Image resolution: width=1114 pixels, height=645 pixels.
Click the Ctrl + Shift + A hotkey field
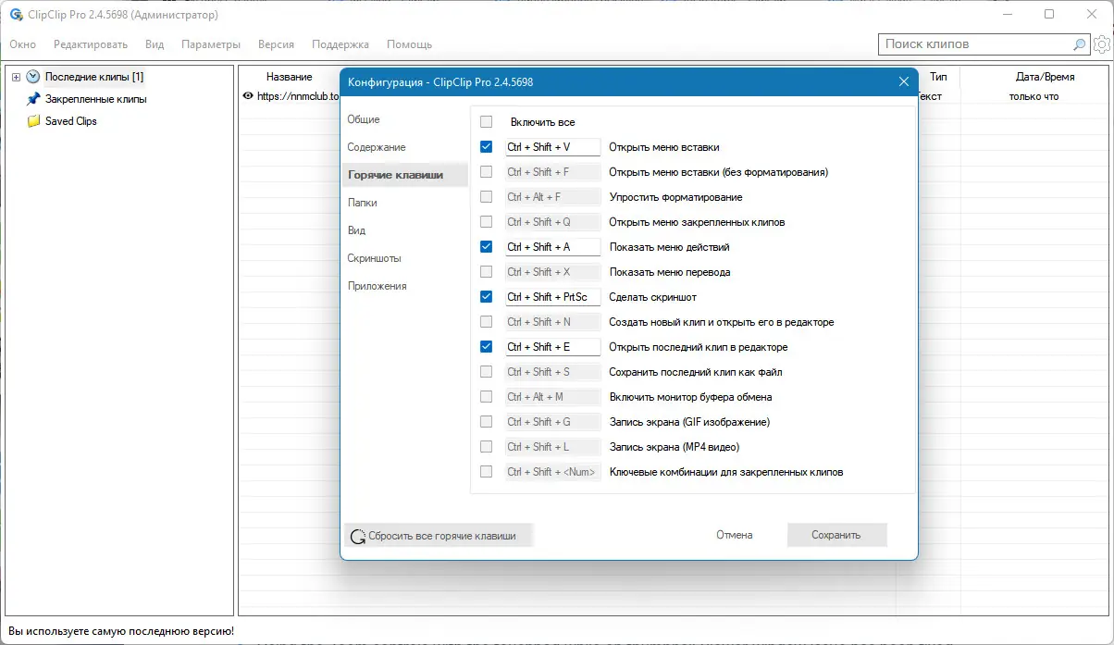click(x=552, y=247)
